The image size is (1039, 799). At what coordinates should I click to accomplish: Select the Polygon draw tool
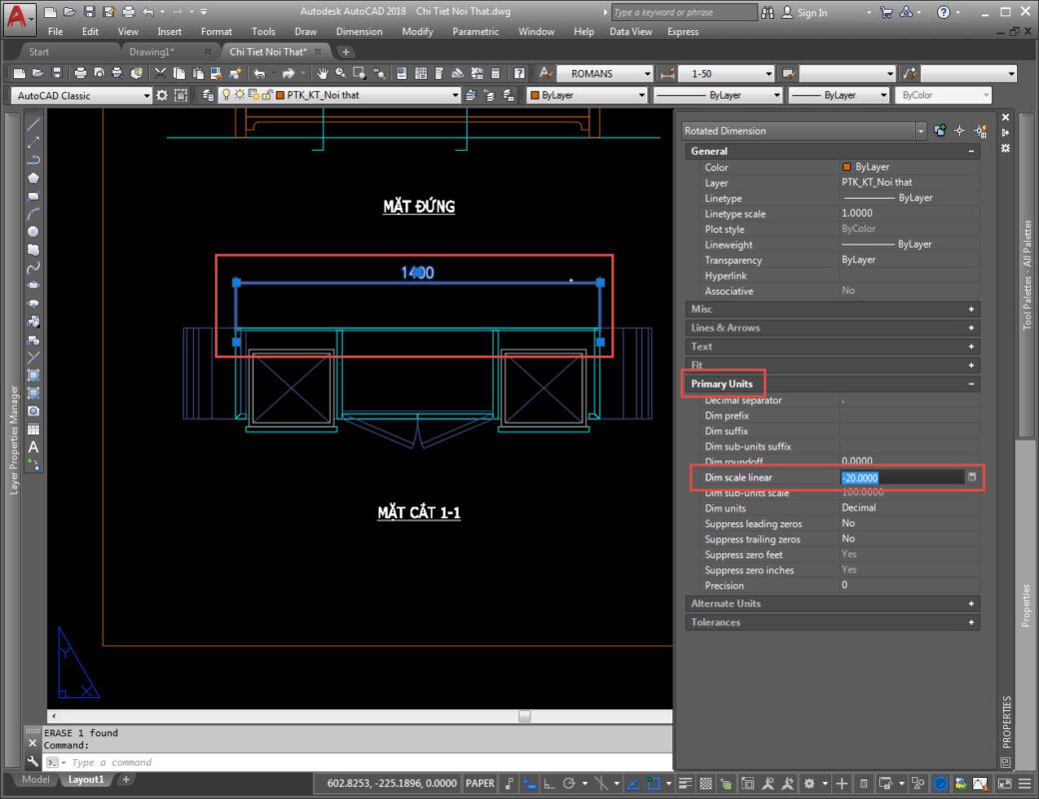point(33,178)
